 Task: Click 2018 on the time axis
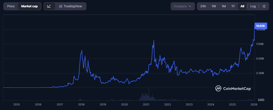click(x=81, y=104)
